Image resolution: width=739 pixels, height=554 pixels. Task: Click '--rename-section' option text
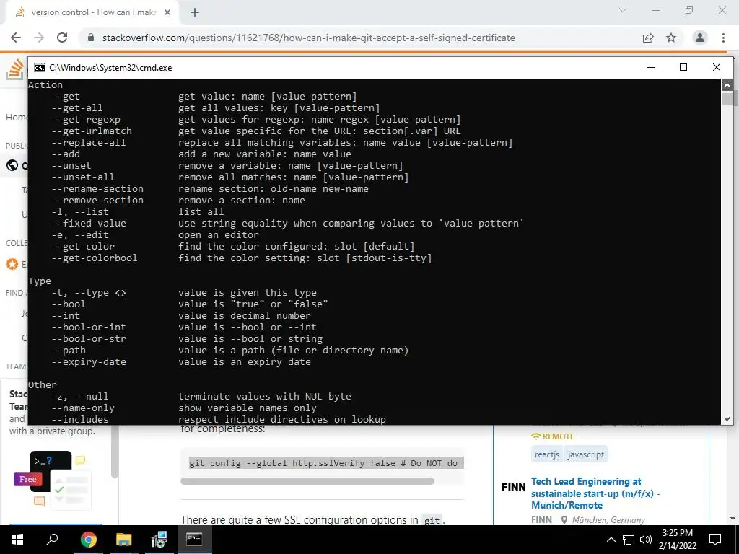click(x=97, y=189)
